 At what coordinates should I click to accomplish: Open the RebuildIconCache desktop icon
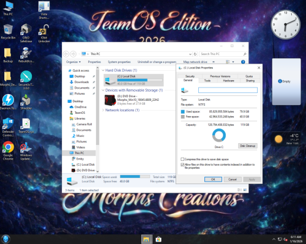pyautogui.click(x=26, y=55)
